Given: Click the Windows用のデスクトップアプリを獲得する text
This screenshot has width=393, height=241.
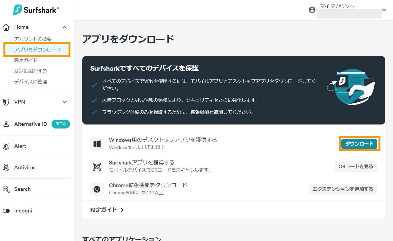Looking at the screenshot, I should pyautogui.click(x=163, y=140).
